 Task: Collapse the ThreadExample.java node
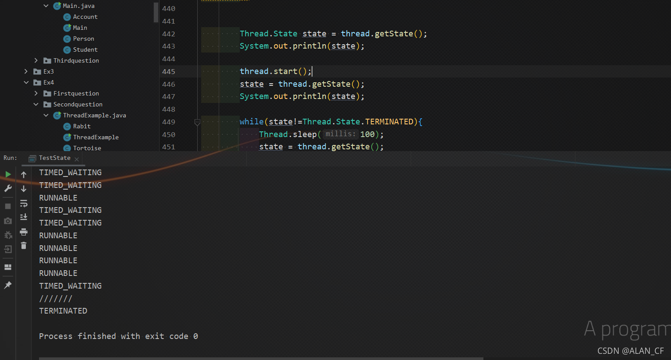(46, 115)
